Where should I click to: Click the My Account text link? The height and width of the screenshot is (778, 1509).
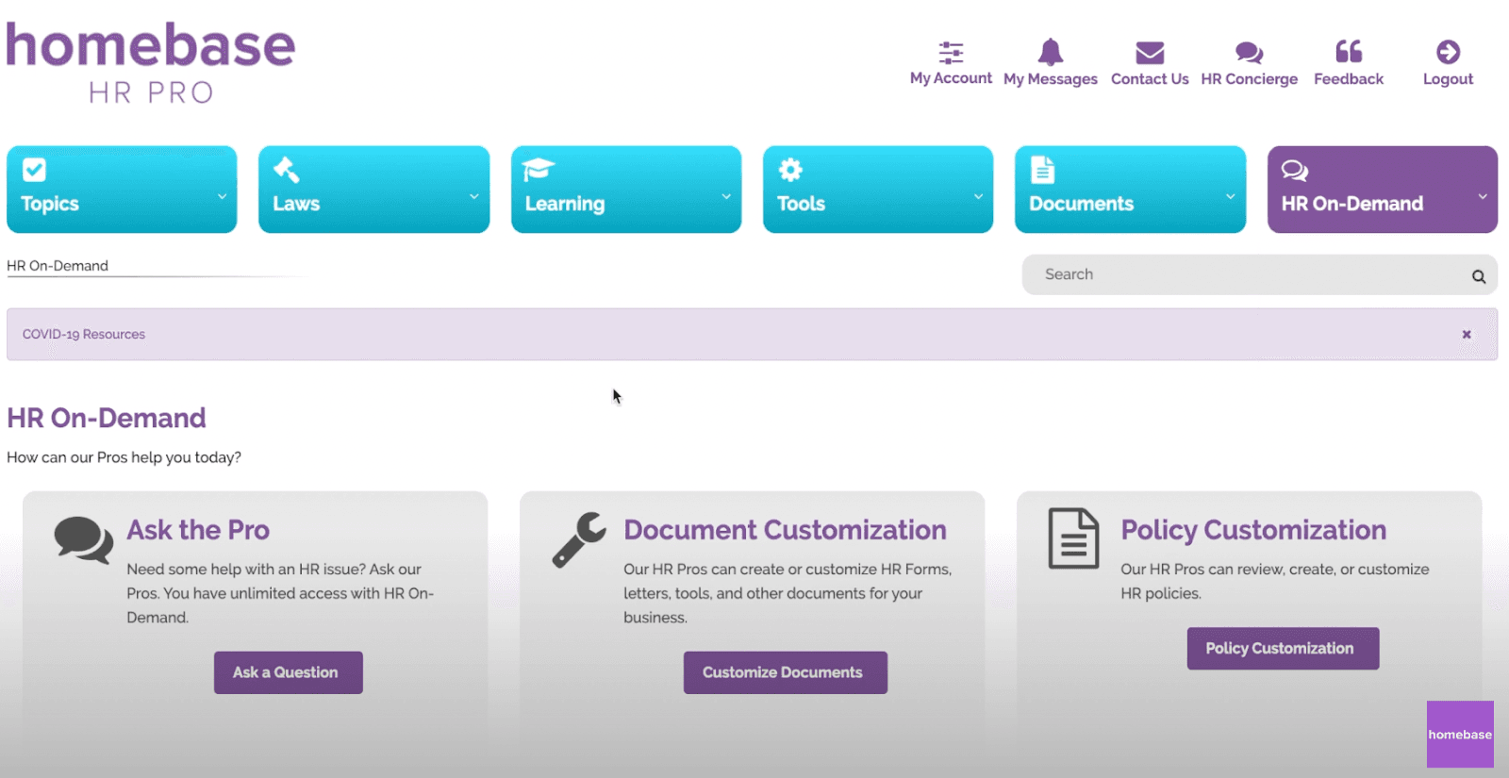(951, 78)
